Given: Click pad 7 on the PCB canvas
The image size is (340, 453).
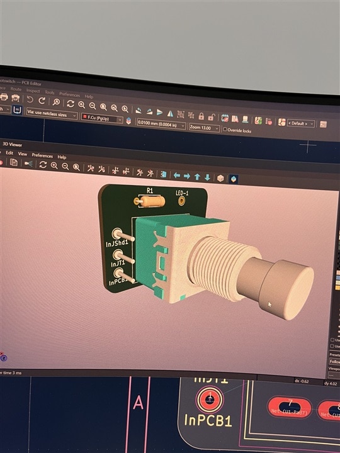Looking at the screenshot, I should [290, 407].
